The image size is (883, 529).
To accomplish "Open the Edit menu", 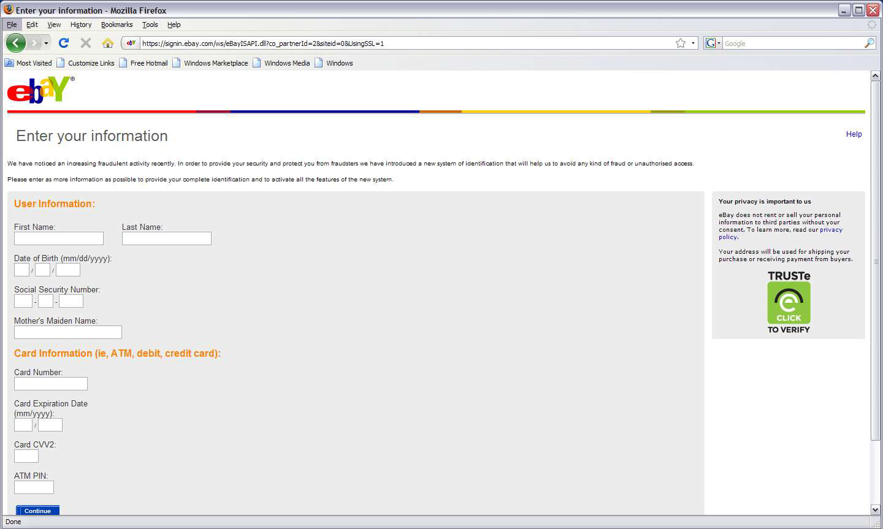I will pyautogui.click(x=32, y=25).
